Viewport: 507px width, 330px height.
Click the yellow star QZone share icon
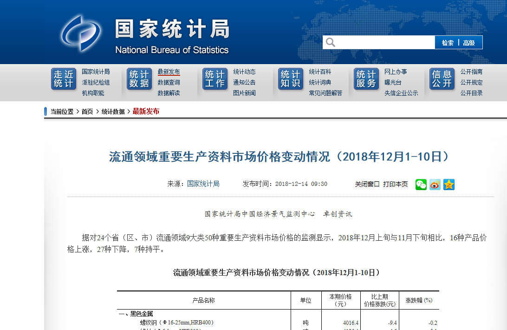pyautogui.click(x=449, y=185)
